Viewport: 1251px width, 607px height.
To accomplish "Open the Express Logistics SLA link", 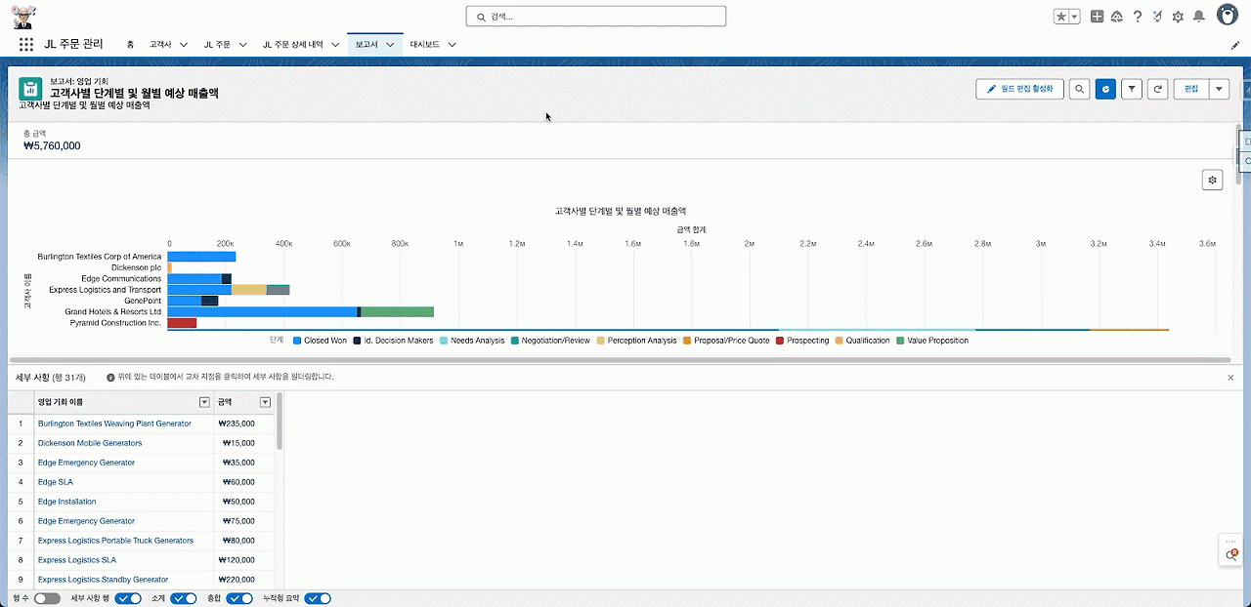I will click(76, 560).
